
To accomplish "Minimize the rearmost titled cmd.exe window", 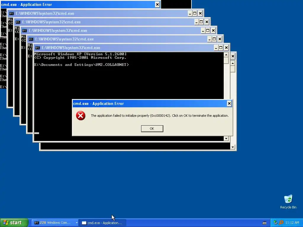I will [190, 13].
